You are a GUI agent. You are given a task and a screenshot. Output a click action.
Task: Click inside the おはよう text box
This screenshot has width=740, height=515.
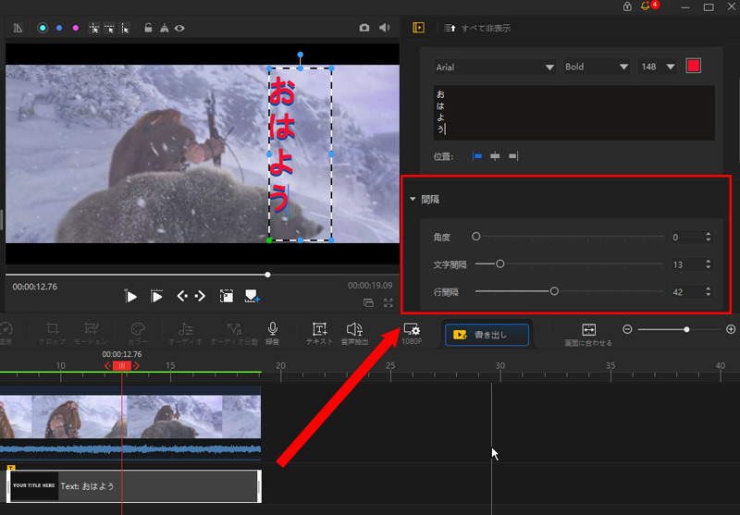tap(573, 113)
